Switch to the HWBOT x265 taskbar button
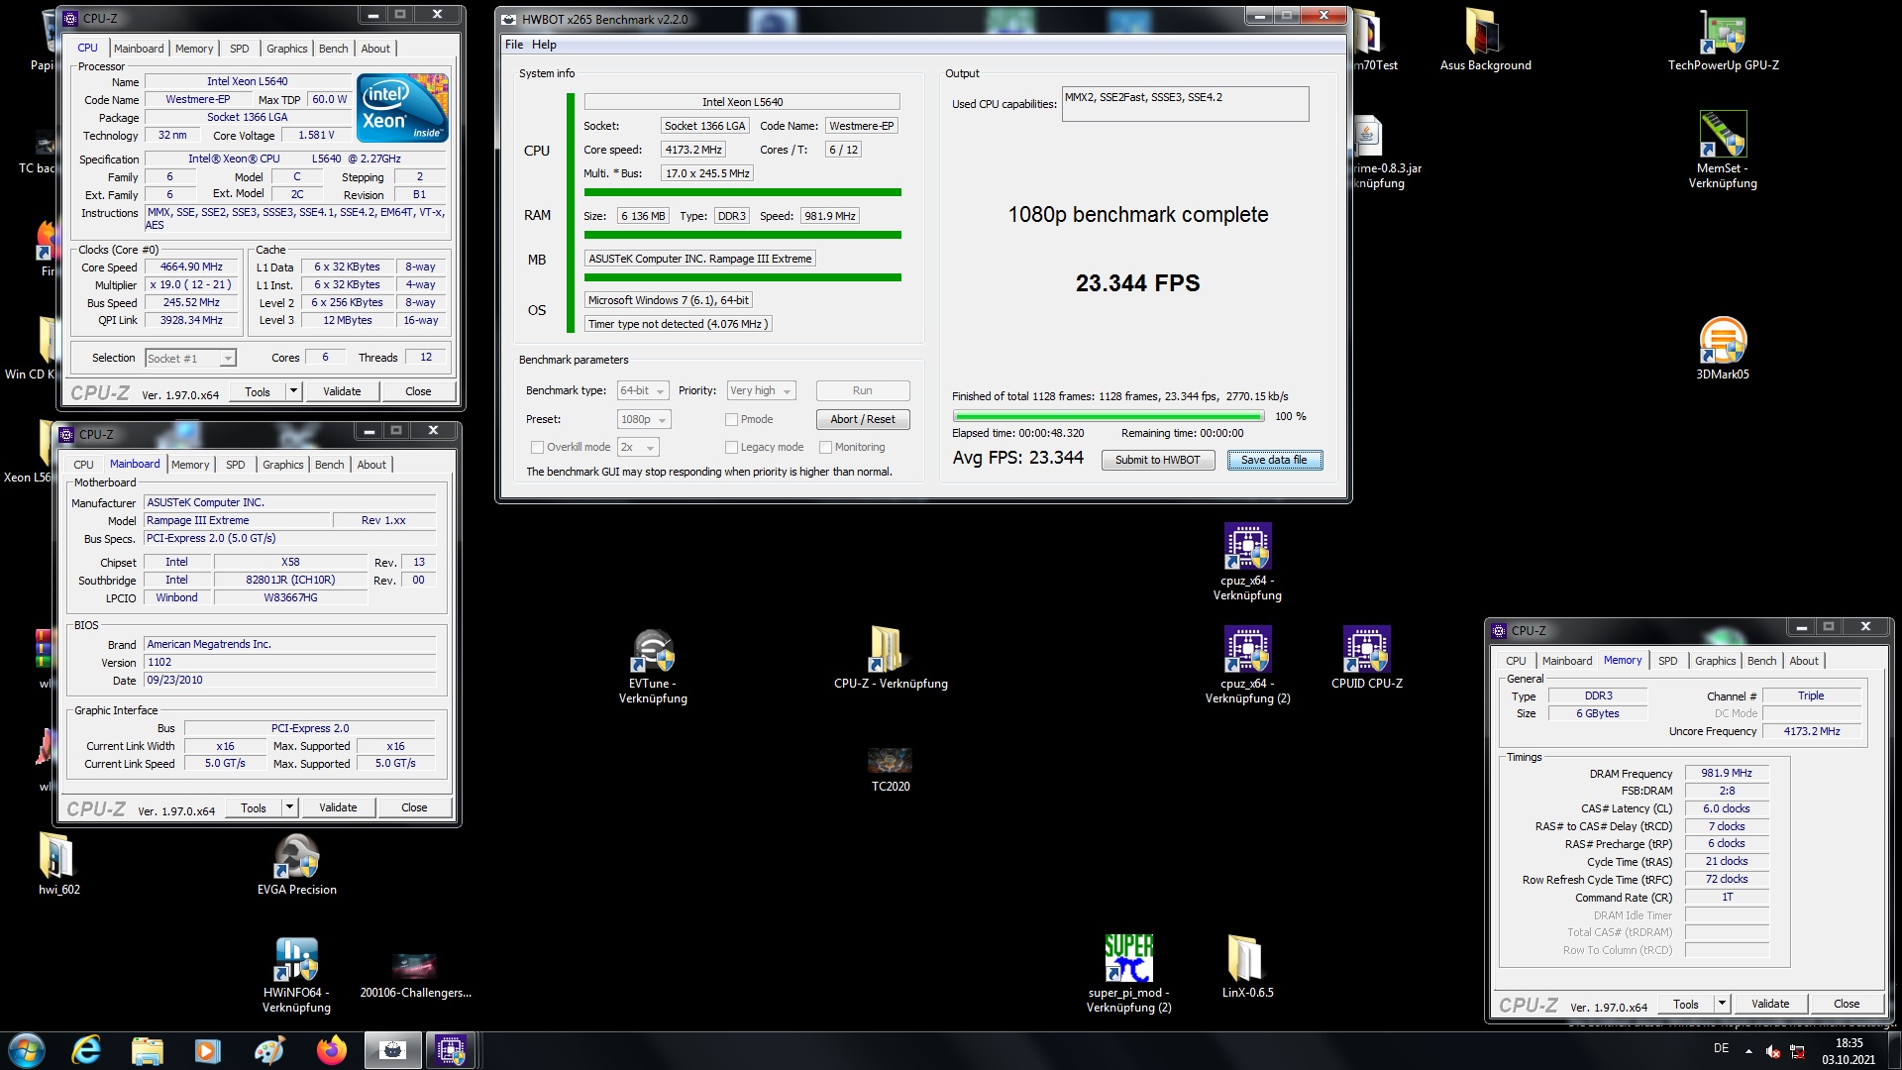 click(393, 1050)
